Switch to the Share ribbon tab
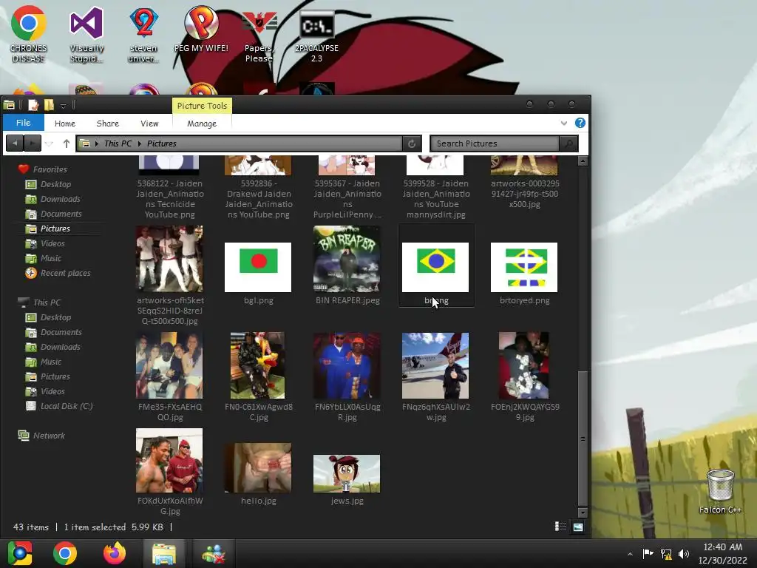 click(x=108, y=124)
